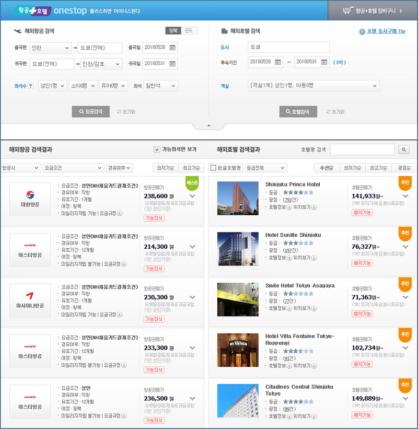Open the Shinjuku Prince Hotel title link
418x429 pixels.
point(293,184)
